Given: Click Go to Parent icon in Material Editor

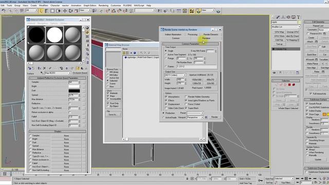Looking at the screenshot, I should (x=82, y=68).
